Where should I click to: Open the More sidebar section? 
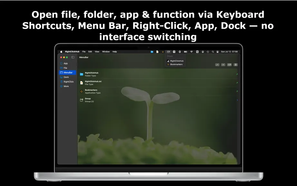pos(67,86)
